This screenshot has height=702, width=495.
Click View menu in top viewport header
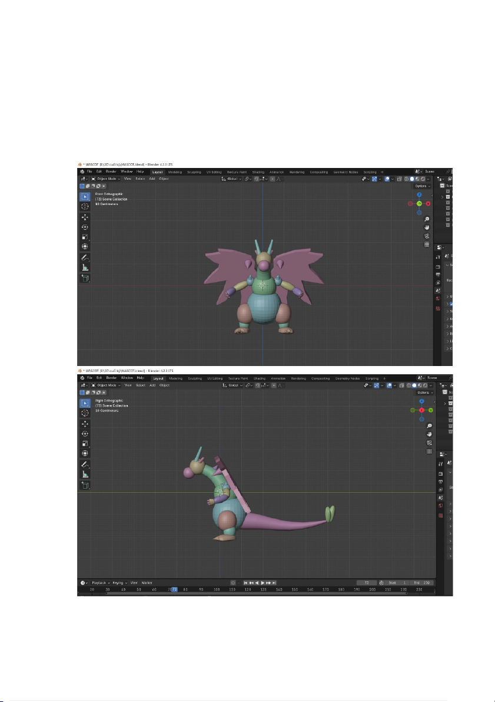[x=128, y=179]
